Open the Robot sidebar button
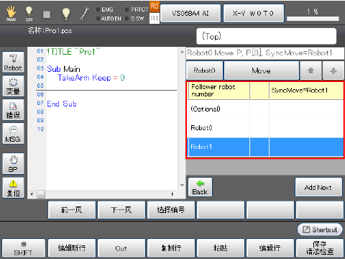345x259 pixels. 13,62
